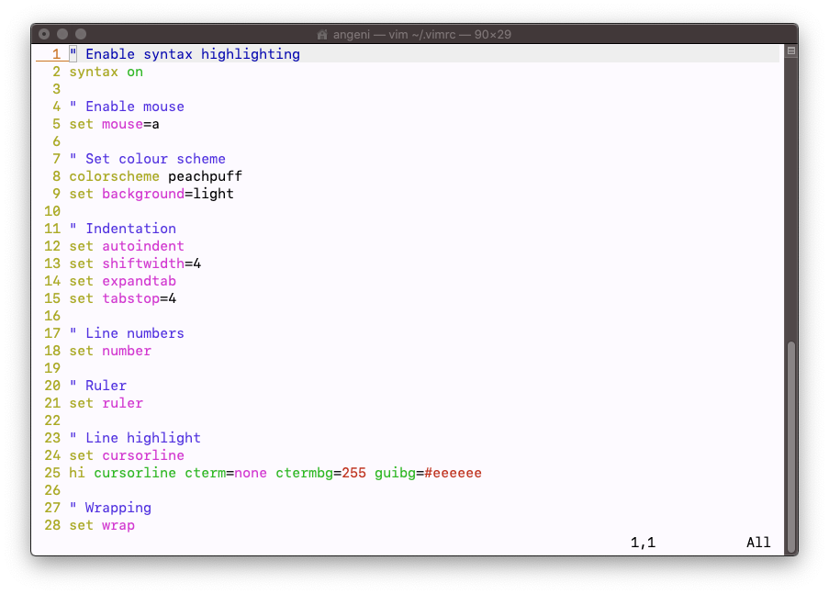Minimize the vim terminal window
829x594 pixels.
62,34
